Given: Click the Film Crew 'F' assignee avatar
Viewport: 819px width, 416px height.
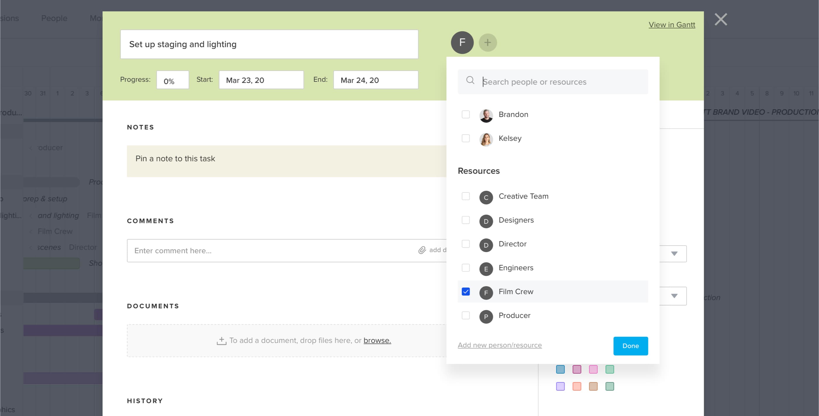Looking at the screenshot, I should pyautogui.click(x=462, y=42).
